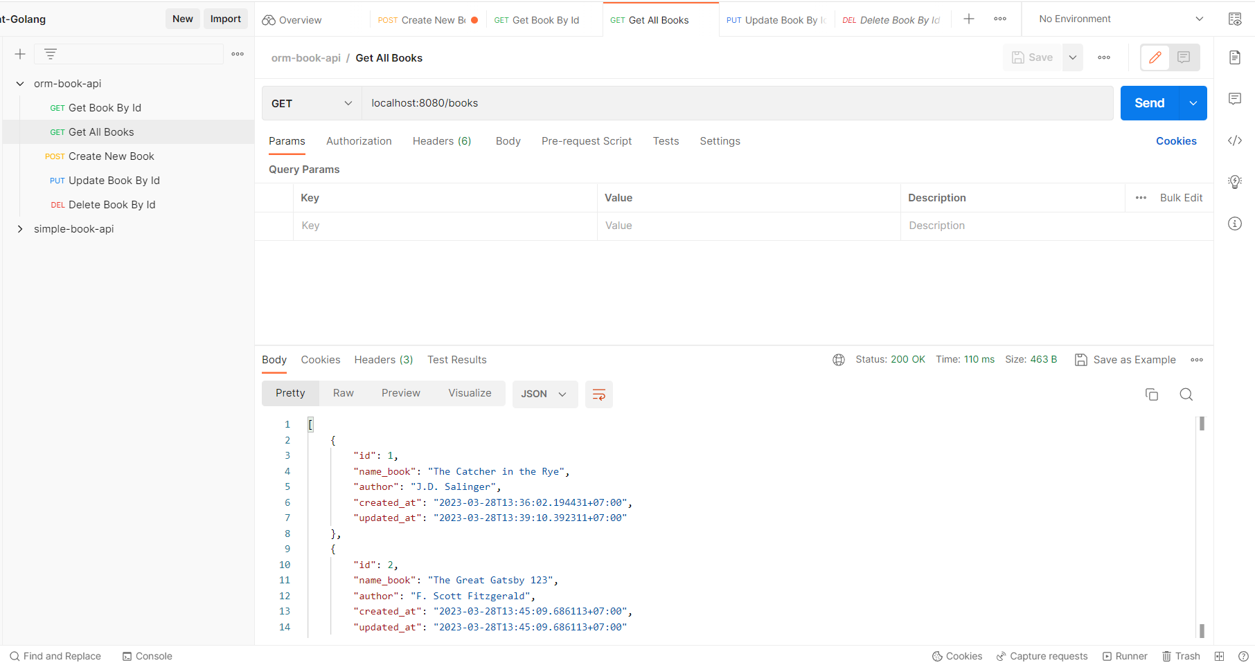1255x665 pixels.
Task: Open the No Environment dropdown
Action: point(1121,19)
